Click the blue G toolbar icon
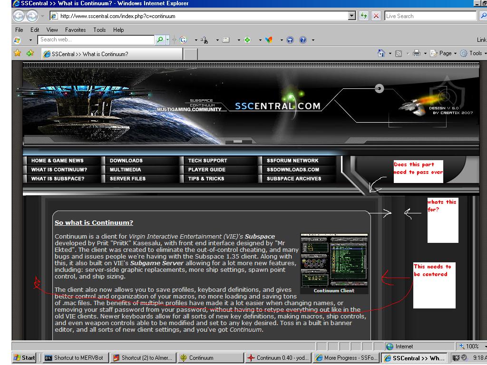This screenshot has width=487, height=365. [183, 40]
